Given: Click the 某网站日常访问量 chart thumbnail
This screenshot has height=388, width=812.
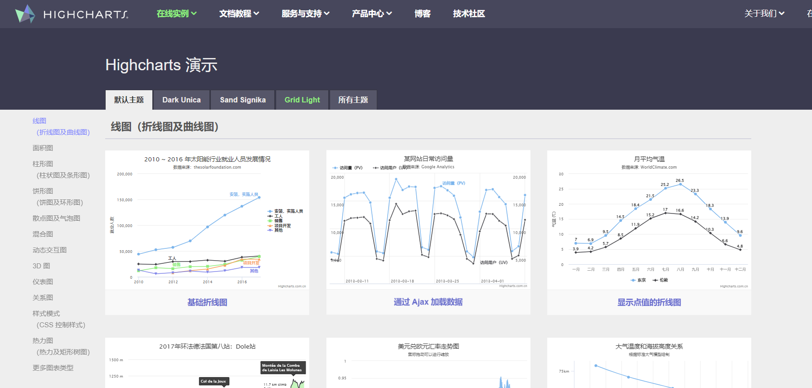Looking at the screenshot, I should 428,222.
